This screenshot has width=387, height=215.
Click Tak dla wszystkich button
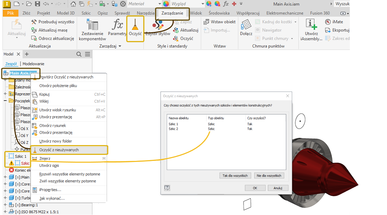(x=235, y=175)
